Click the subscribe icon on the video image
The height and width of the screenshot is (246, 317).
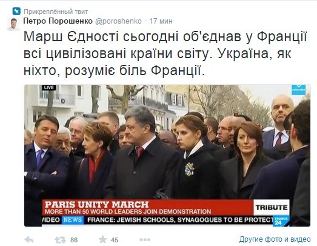[298, 90]
